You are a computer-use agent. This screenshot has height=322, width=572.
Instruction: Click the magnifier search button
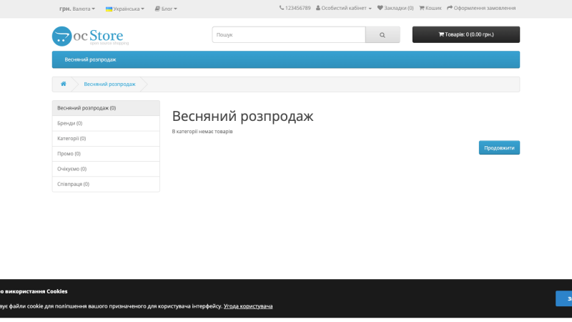[x=383, y=34]
